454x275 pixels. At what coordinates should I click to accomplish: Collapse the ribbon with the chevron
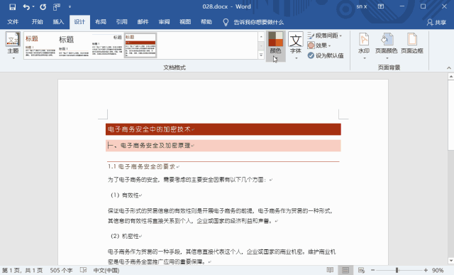click(449, 68)
